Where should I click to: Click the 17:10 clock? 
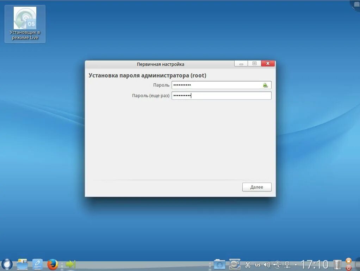(x=315, y=265)
